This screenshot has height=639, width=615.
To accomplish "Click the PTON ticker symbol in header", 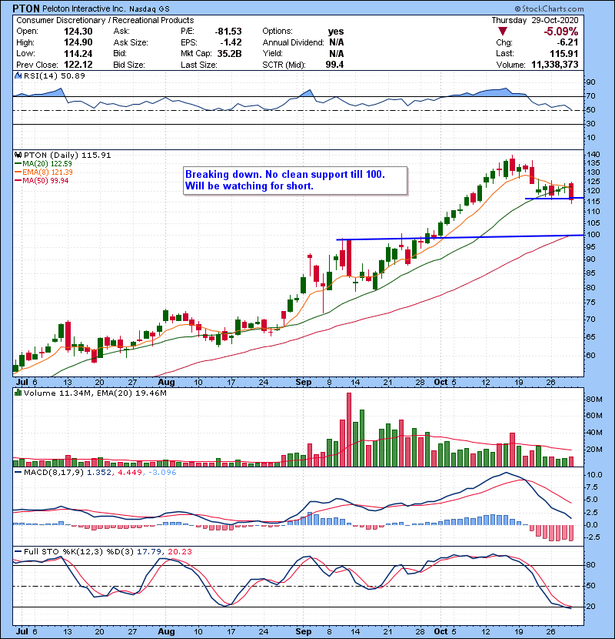I will pyautogui.click(x=26, y=8).
